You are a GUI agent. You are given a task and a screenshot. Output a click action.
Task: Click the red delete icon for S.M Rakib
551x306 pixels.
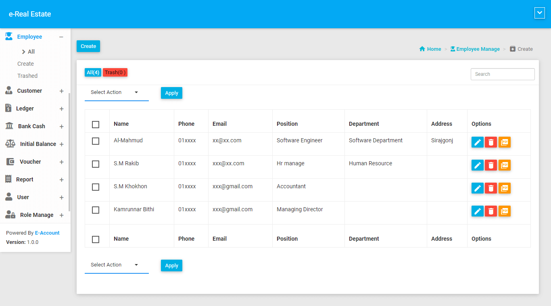tap(490, 165)
